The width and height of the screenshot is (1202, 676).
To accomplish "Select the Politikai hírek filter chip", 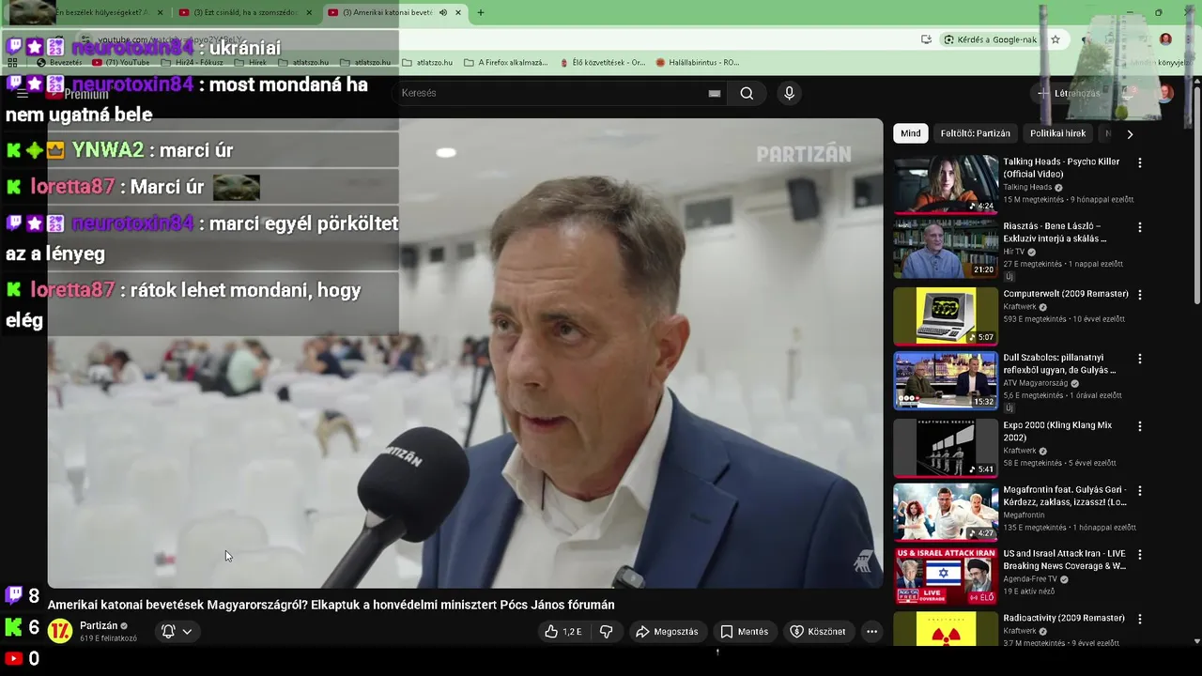I will click(1057, 133).
